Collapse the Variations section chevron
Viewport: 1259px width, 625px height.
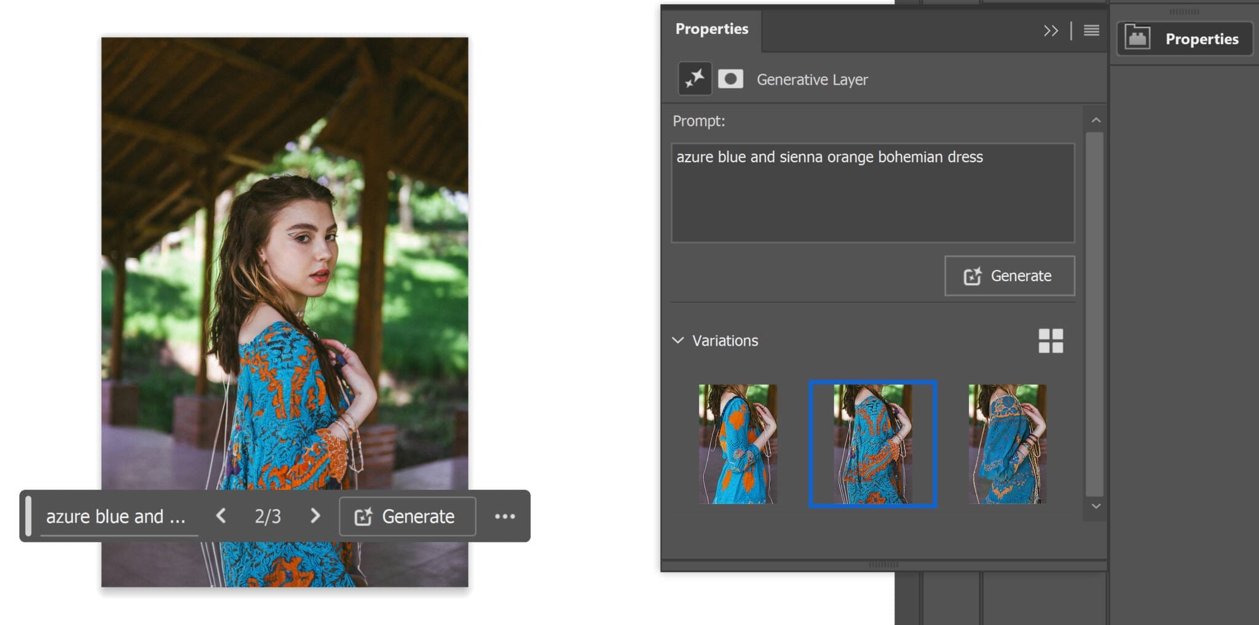(x=677, y=341)
